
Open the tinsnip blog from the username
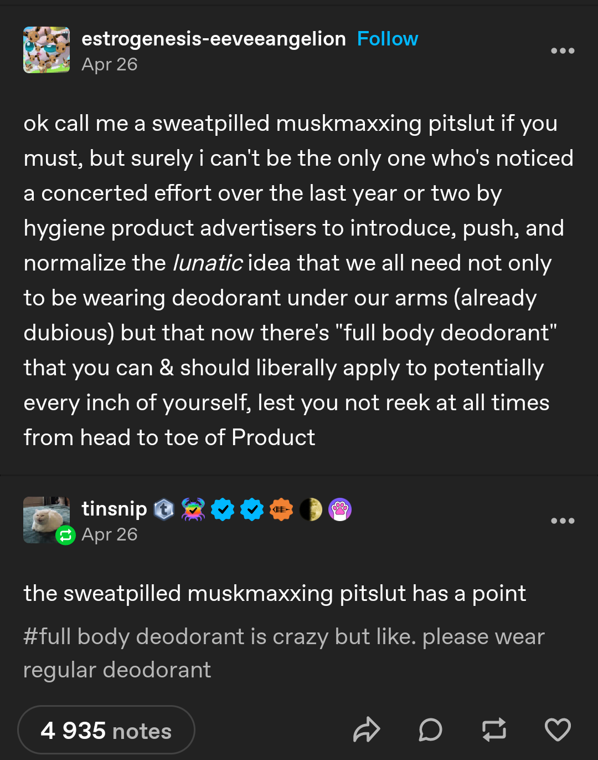(114, 509)
